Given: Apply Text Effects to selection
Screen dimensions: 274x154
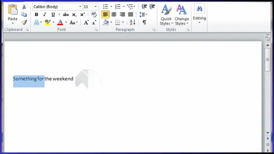Looking at the screenshot, I should (37, 22).
